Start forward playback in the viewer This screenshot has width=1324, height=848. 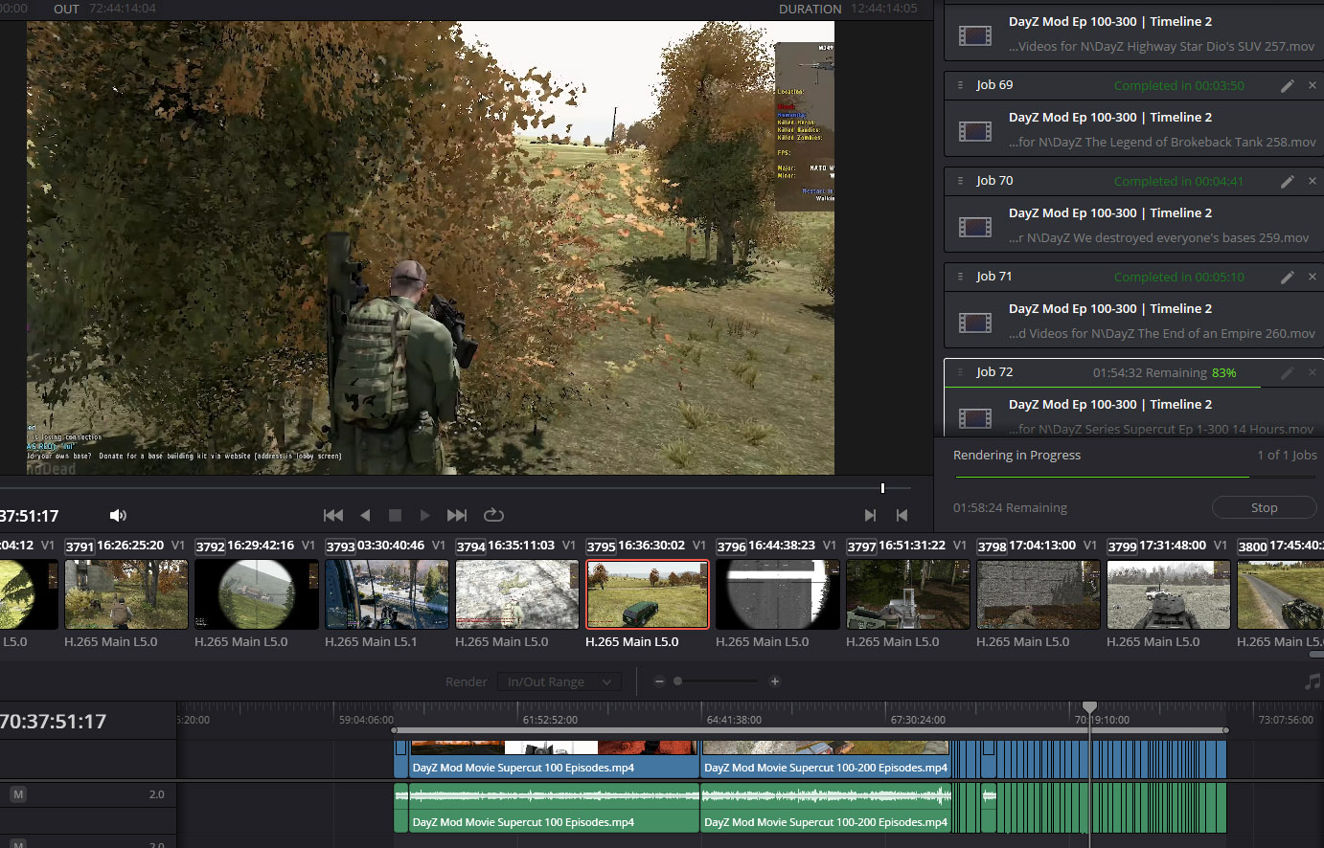tap(425, 515)
